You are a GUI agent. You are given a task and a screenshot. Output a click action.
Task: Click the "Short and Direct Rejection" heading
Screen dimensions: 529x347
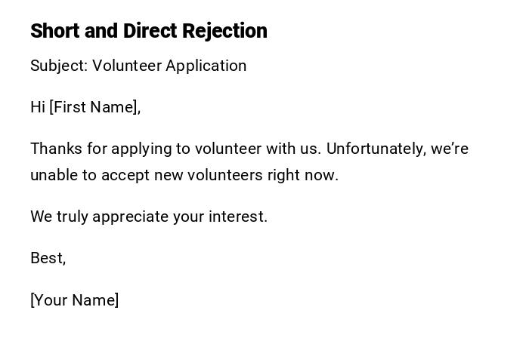149,31
